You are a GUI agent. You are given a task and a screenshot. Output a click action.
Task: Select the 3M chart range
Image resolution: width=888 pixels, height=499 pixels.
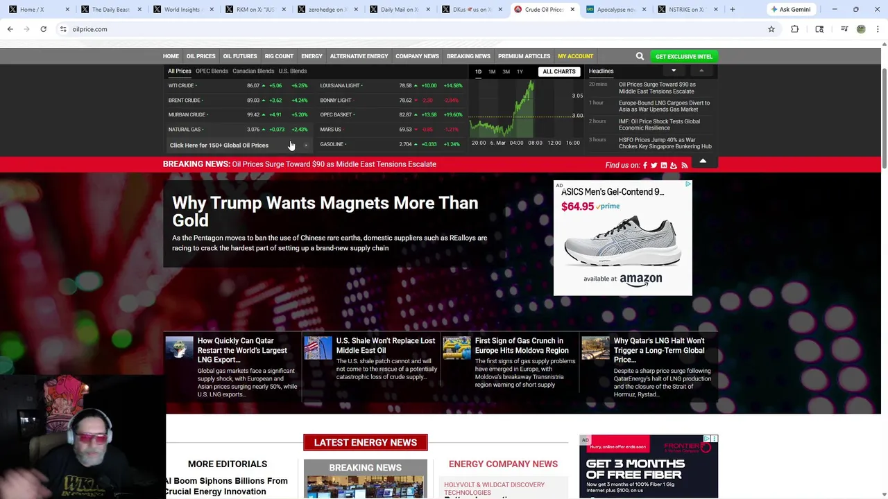coord(506,71)
